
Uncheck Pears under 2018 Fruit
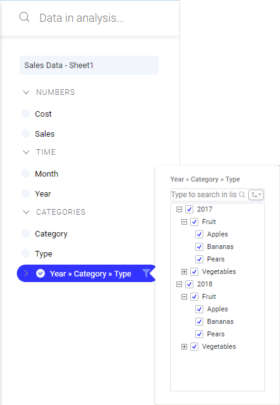point(199,334)
